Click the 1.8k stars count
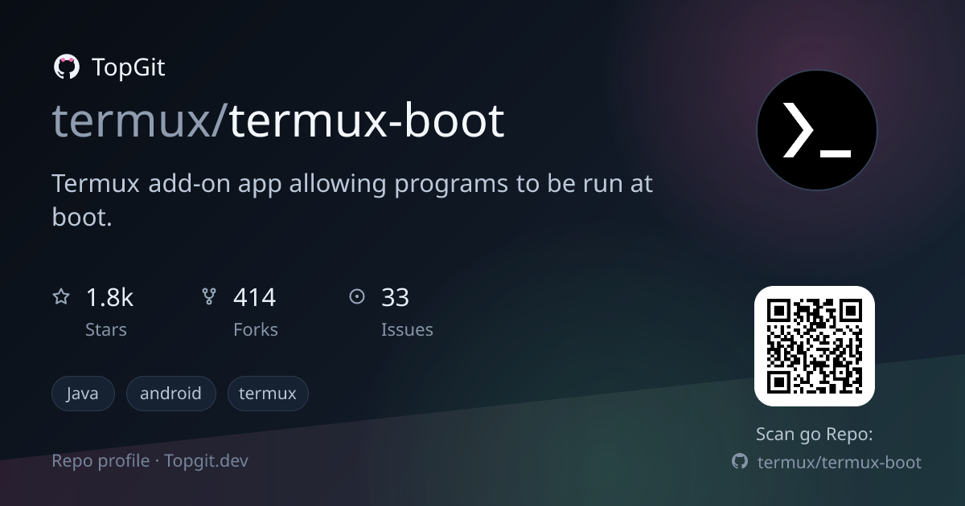 [109, 297]
